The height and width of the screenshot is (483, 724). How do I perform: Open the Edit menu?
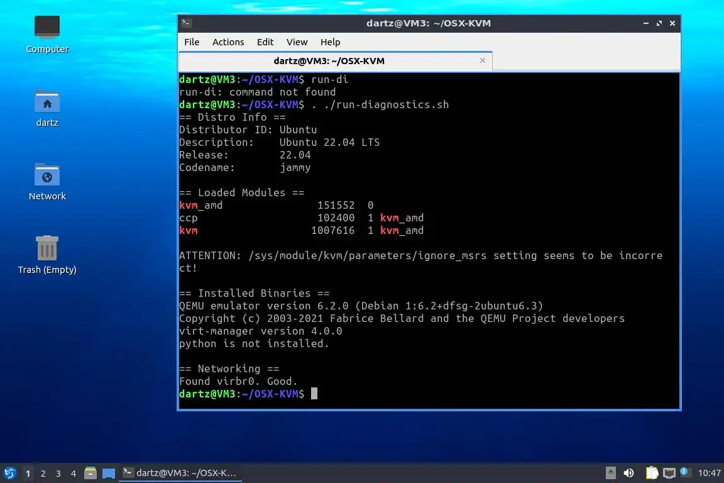[x=265, y=42]
